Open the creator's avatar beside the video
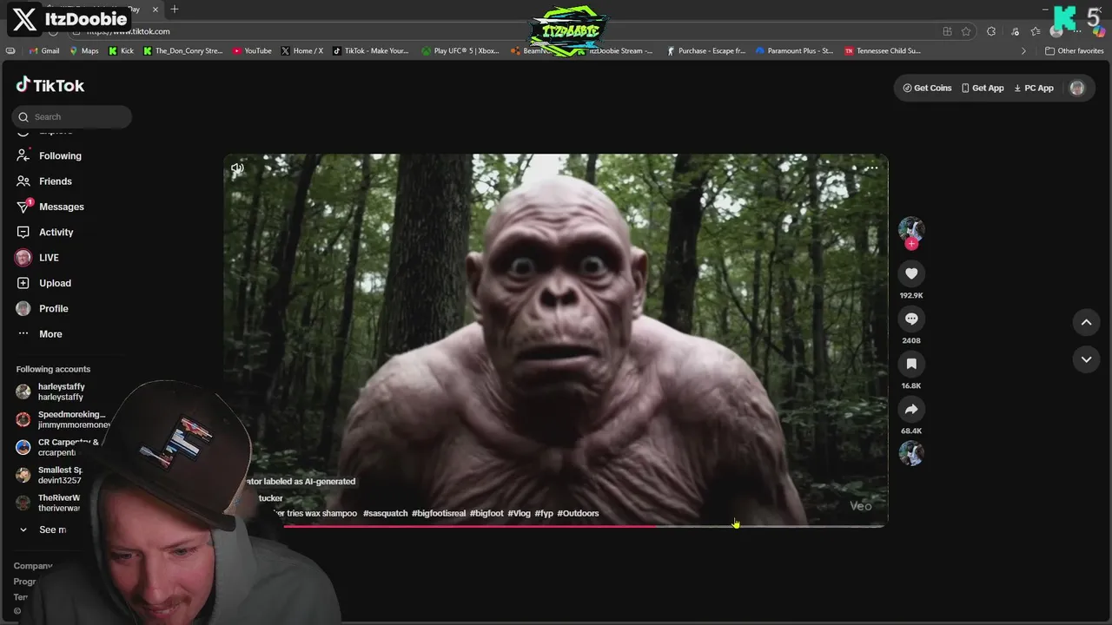 click(x=911, y=229)
